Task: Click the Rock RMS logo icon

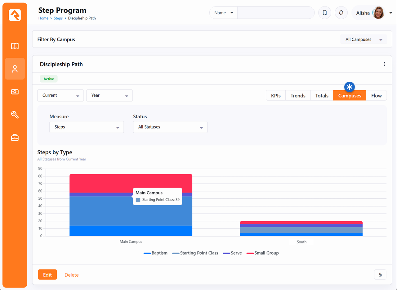Action: point(15,15)
